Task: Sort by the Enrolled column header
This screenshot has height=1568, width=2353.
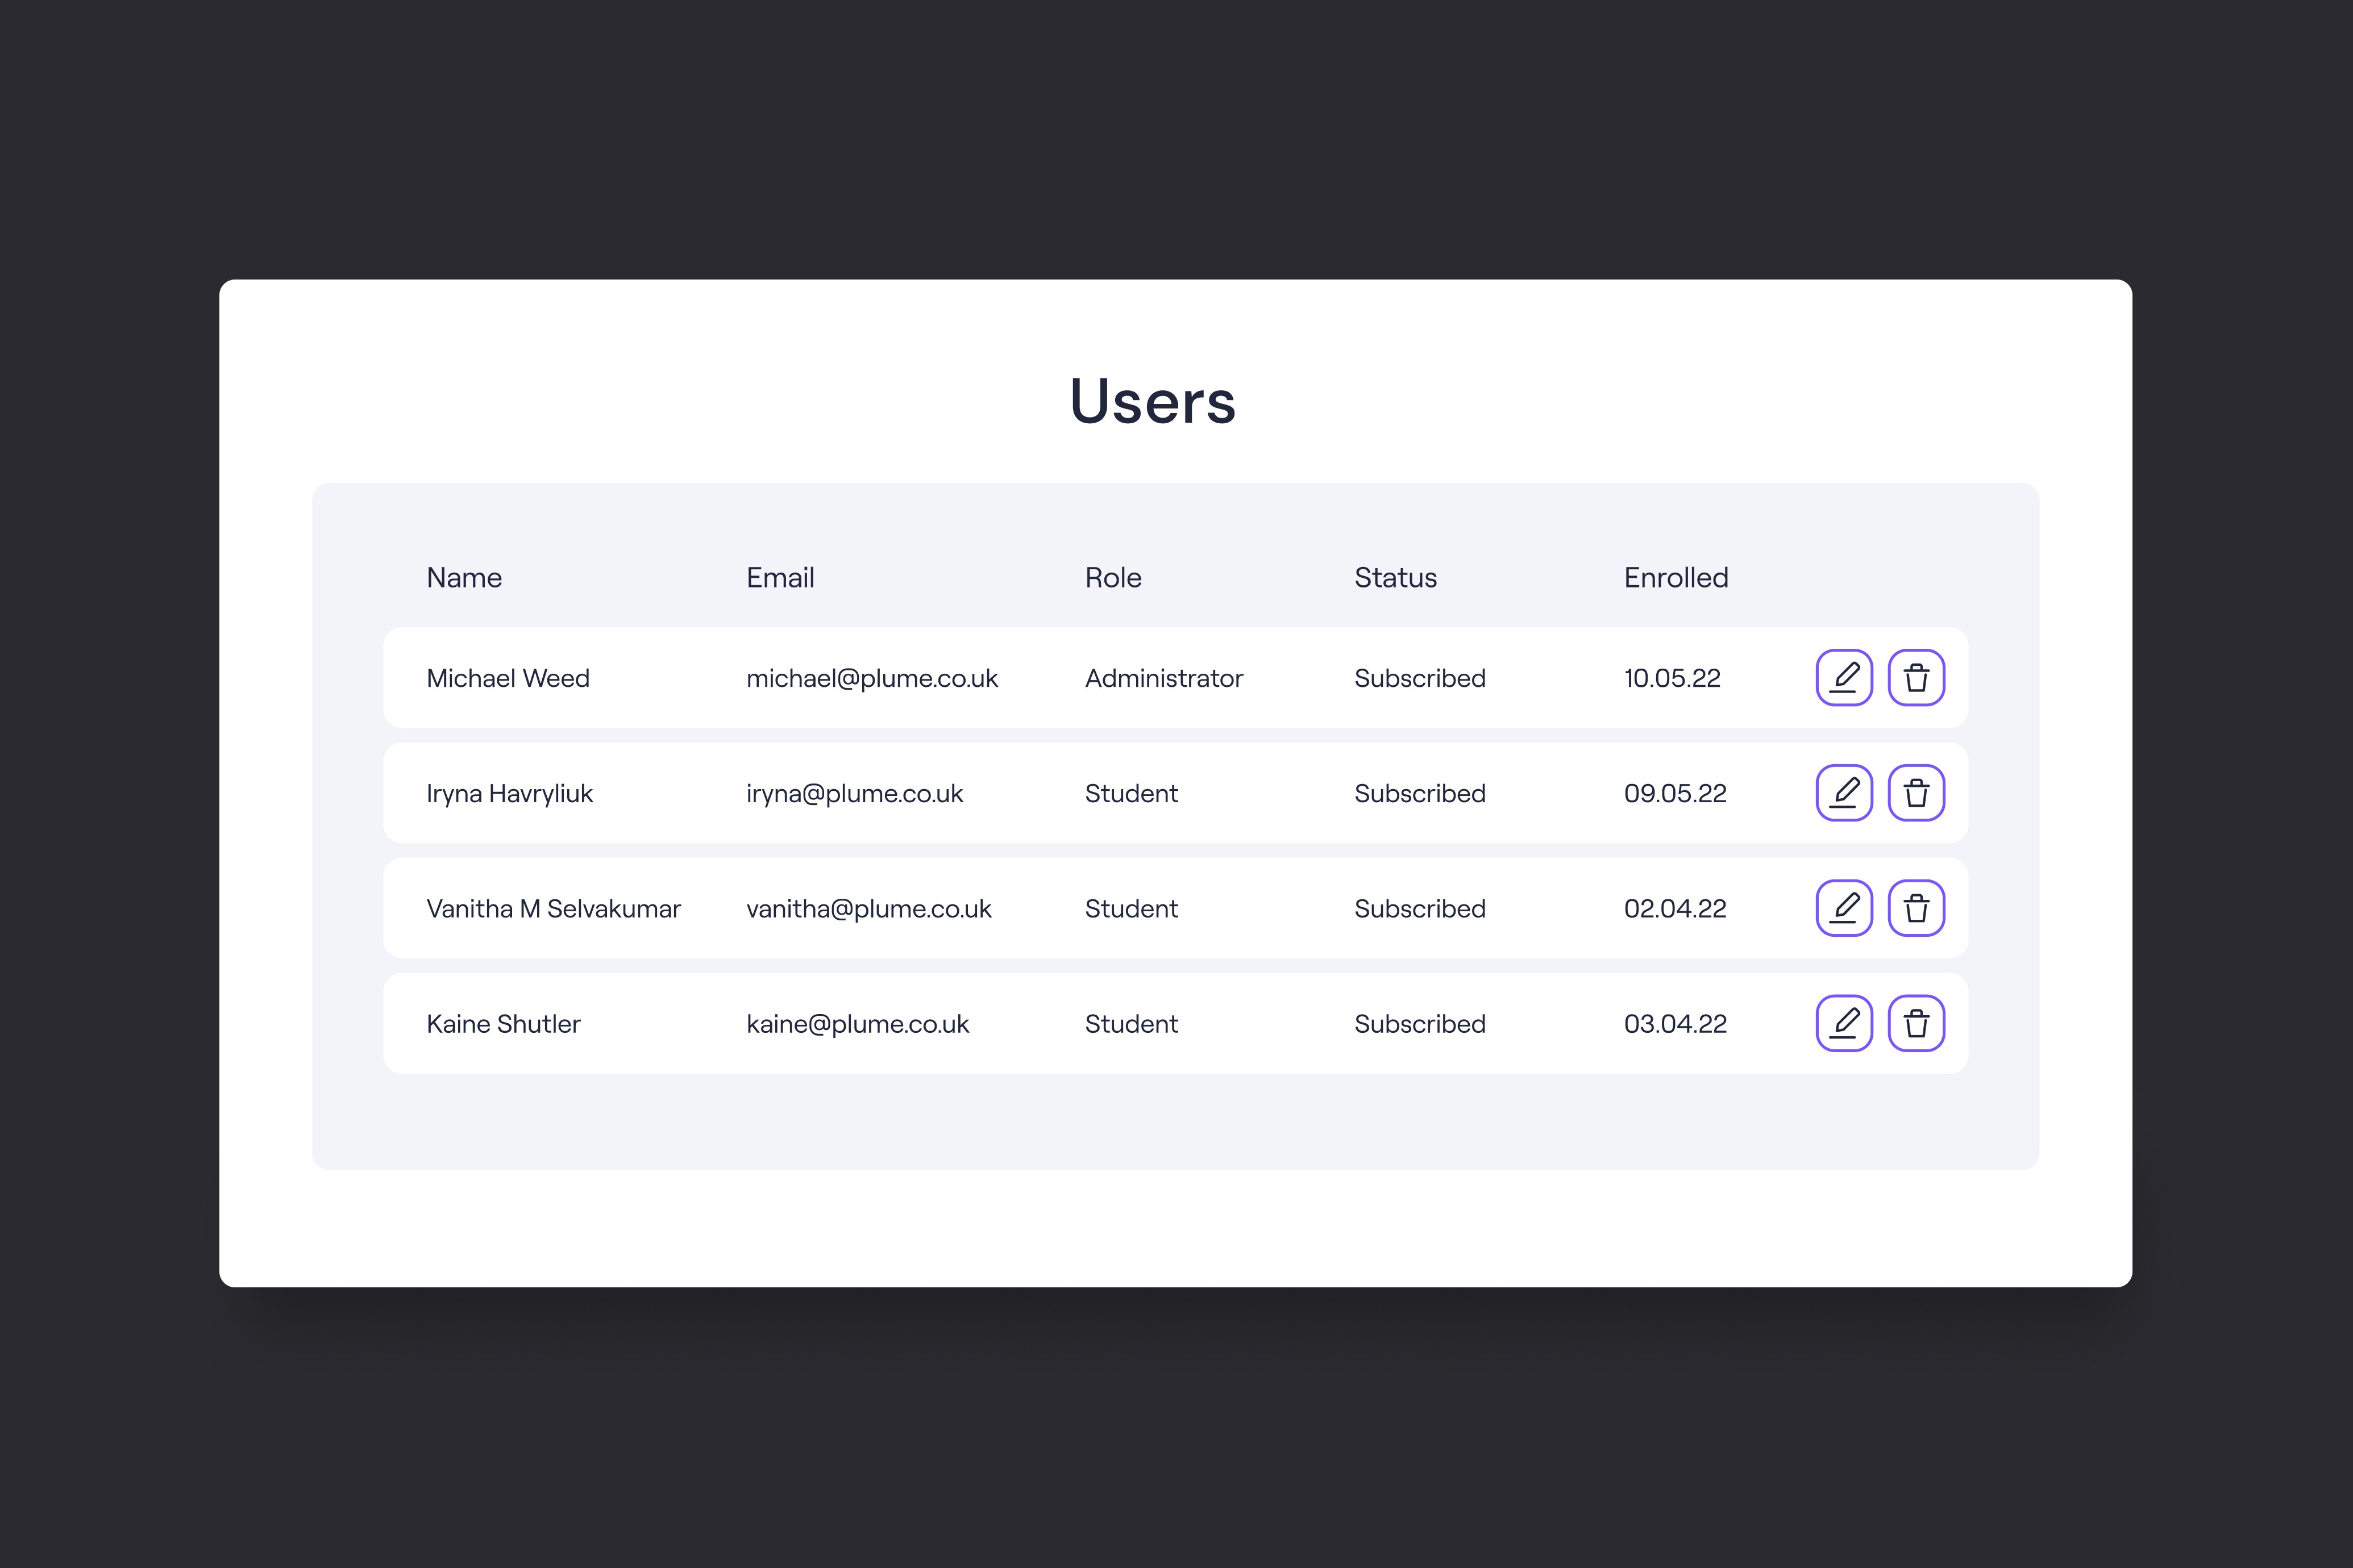Action: point(1676,578)
